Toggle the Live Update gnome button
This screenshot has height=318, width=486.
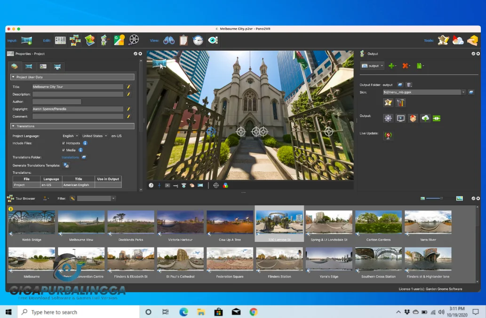point(388,136)
